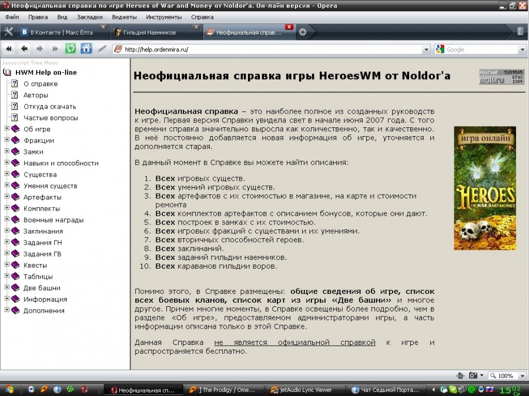Click the question page icon beside Авторы
This screenshot has height=396, width=529.
(x=15, y=95)
